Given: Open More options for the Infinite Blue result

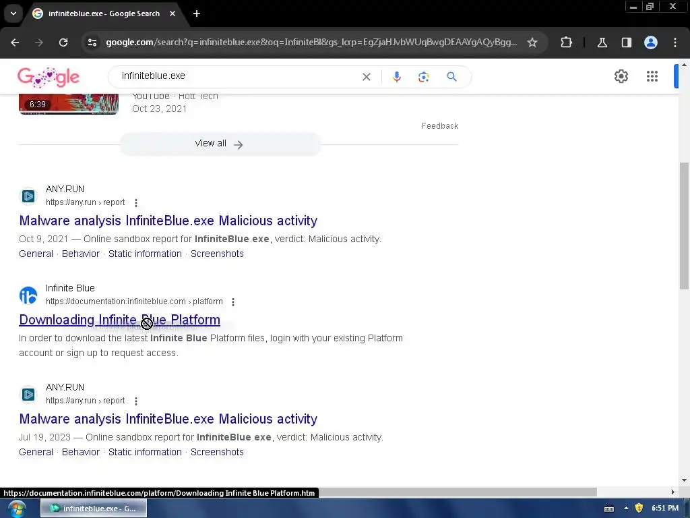Looking at the screenshot, I should (x=233, y=301).
